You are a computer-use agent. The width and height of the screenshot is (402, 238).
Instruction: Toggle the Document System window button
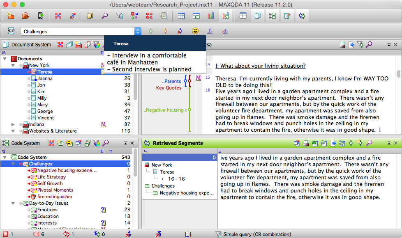[257, 16]
